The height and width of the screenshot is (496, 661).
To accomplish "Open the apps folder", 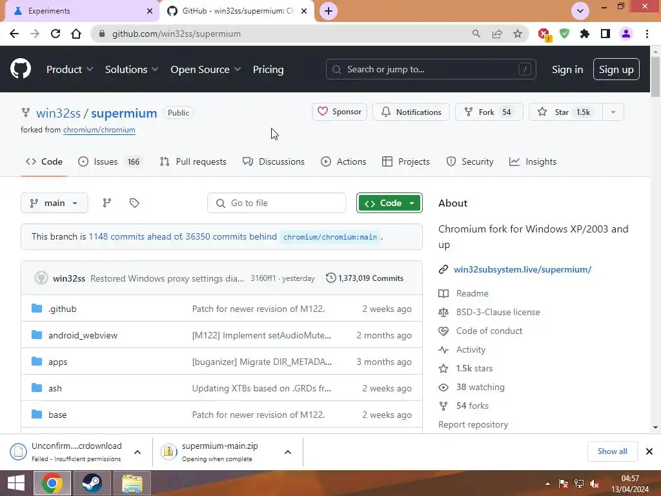I will [x=57, y=362].
